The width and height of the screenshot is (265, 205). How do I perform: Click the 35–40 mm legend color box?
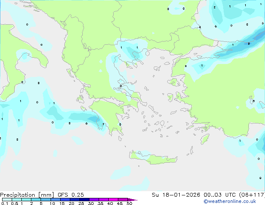click(x=103, y=200)
